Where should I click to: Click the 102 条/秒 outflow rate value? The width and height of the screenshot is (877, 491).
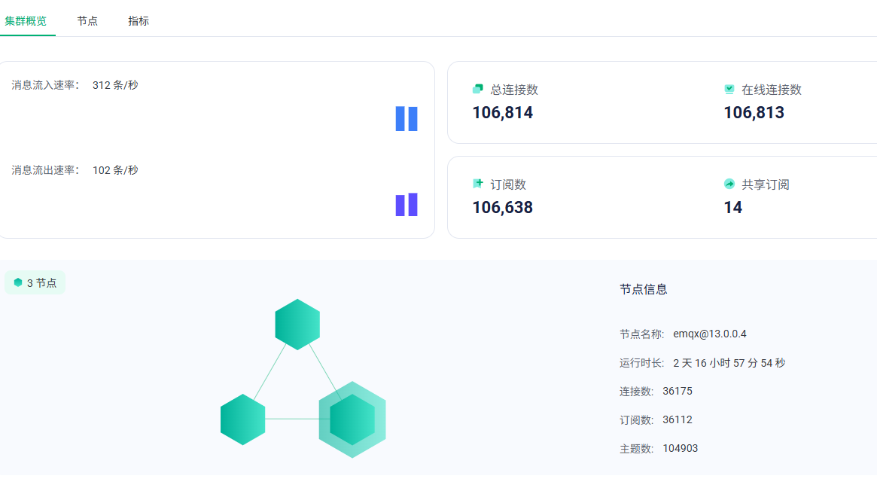pyautogui.click(x=115, y=170)
